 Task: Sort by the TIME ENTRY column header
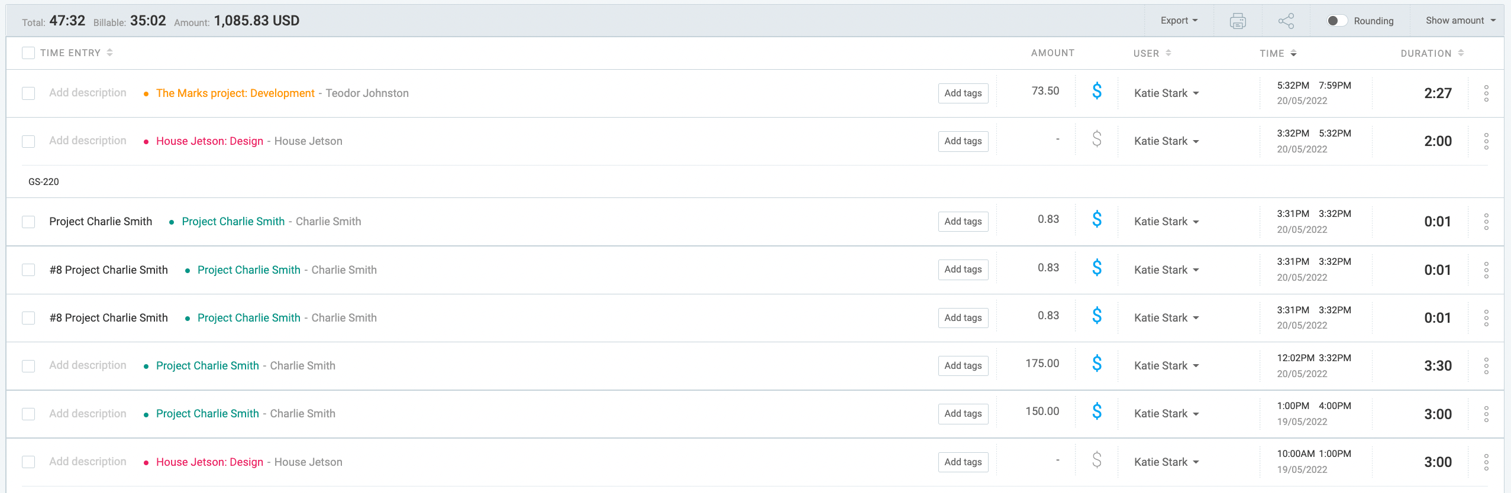(x=76, y=53)
